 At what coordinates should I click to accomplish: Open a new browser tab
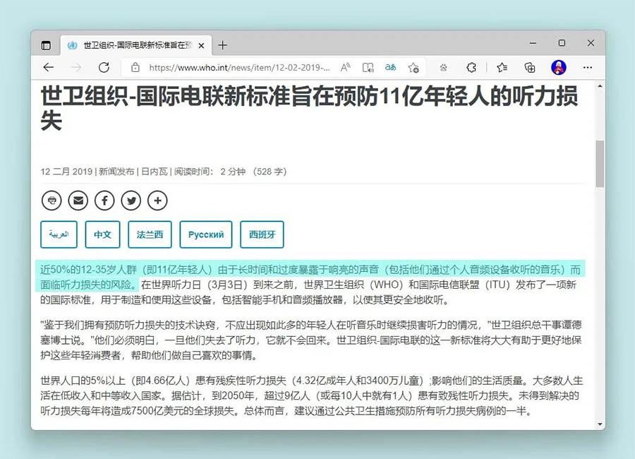(x=222, y=45)
